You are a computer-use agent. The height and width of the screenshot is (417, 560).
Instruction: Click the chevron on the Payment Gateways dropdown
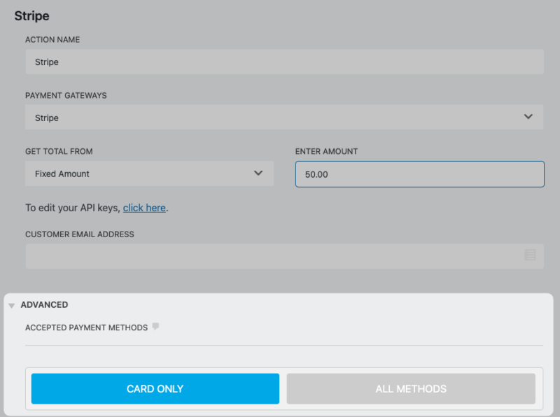point(528,117)
